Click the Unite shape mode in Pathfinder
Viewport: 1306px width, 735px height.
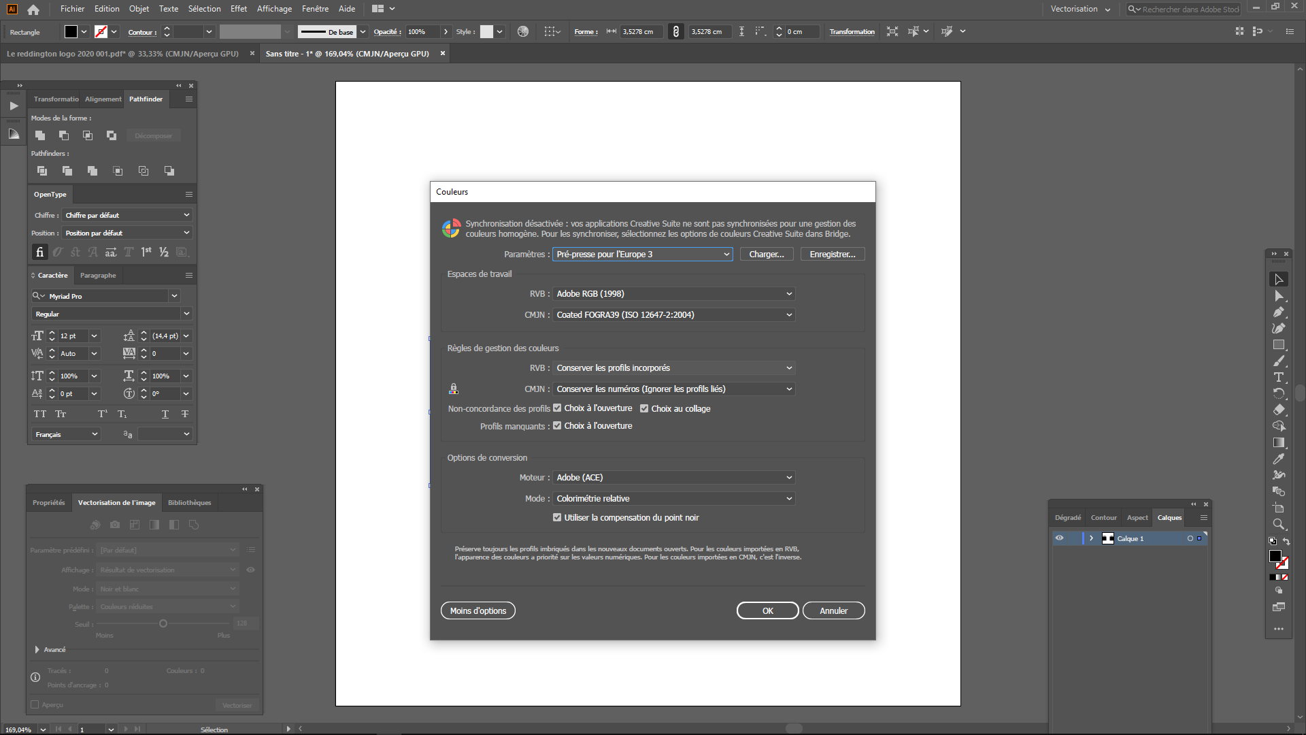(x=40, y=135)
